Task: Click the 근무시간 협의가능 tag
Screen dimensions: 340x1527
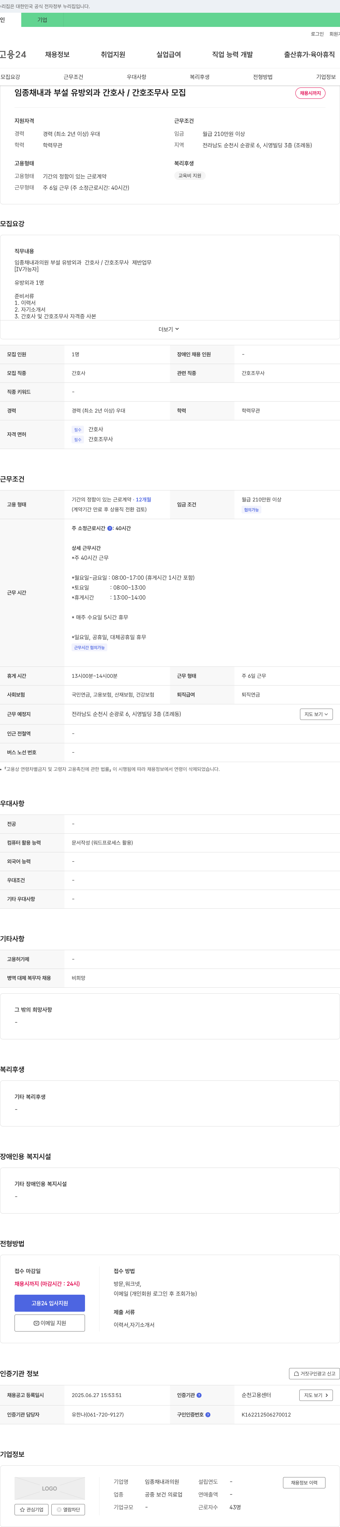Action: pyautogui.click(x=90, y=647)
